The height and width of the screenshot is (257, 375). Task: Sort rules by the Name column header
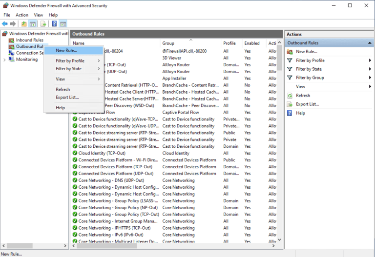pos(116,43)
